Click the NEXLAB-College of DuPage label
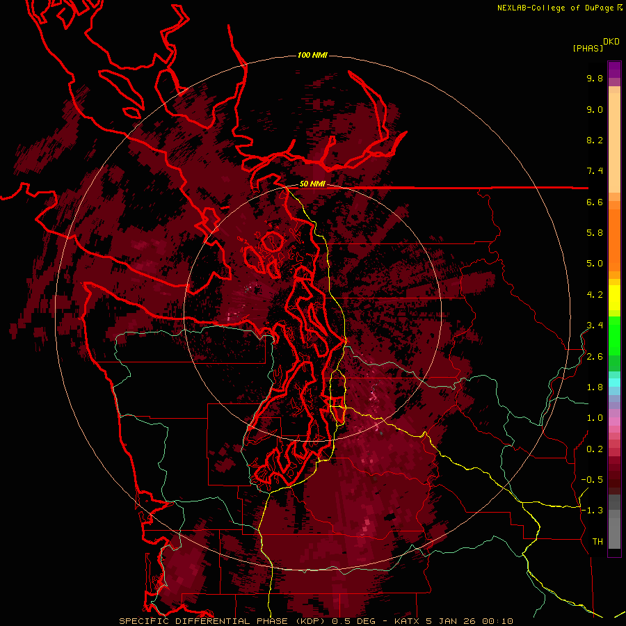Viewport: 626px width, 626px height. (x=556, y=8)
